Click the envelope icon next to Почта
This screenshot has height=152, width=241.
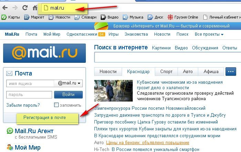point(9,73)
